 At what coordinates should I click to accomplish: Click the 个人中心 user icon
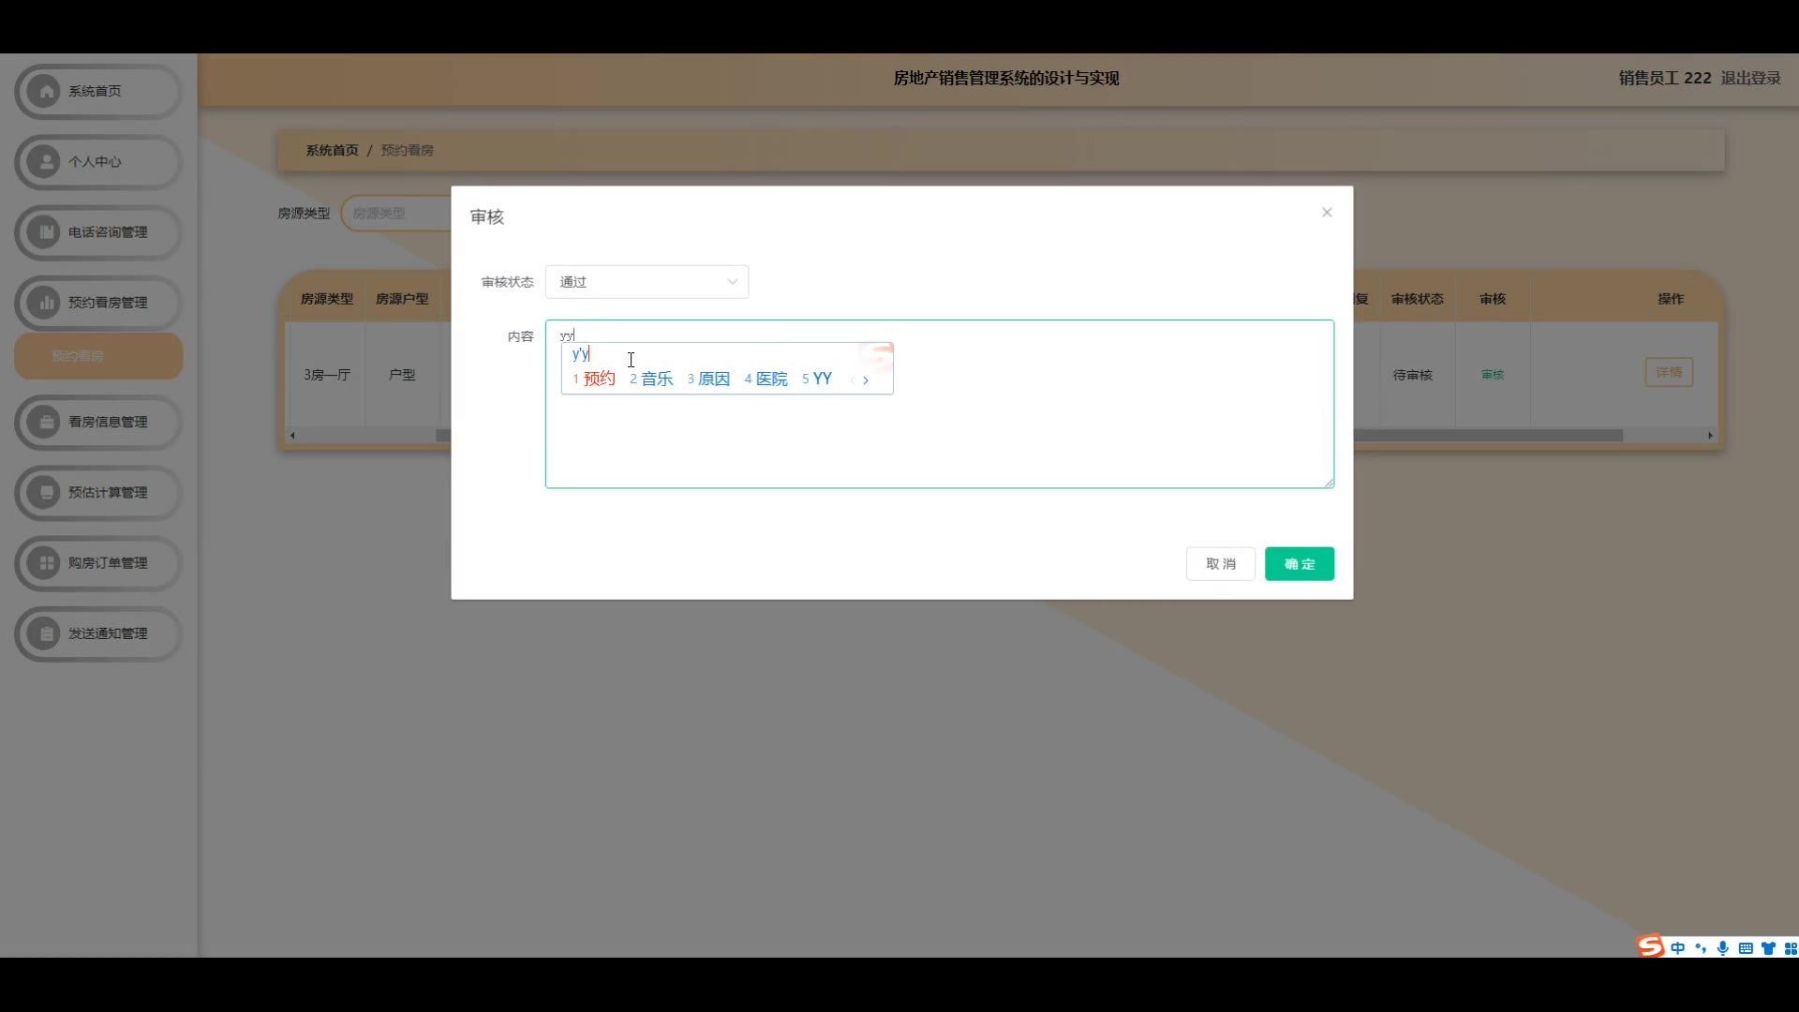pyautogui.click(x=45, y=161)
